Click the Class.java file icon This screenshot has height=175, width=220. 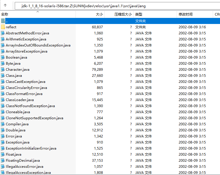[x=3, y=76]
